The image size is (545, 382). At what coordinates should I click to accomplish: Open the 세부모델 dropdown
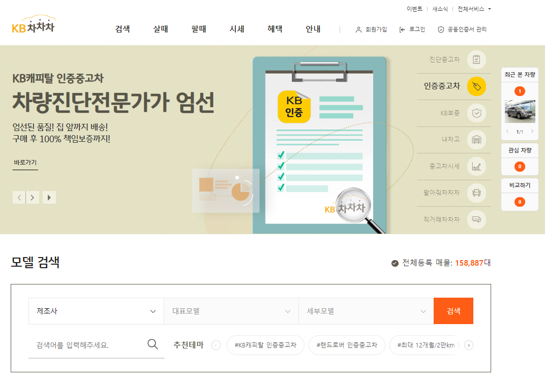(367, 311)
